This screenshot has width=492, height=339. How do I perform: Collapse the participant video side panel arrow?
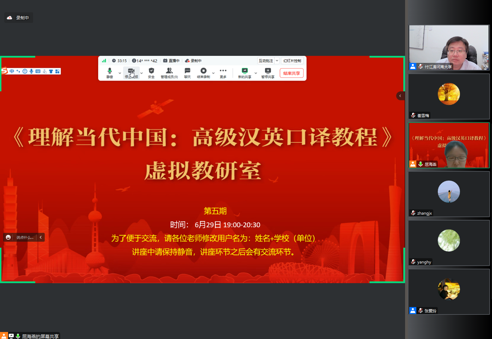(x=400, y=96)
